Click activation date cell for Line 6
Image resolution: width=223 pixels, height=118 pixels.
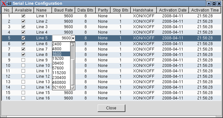[173, 44]
